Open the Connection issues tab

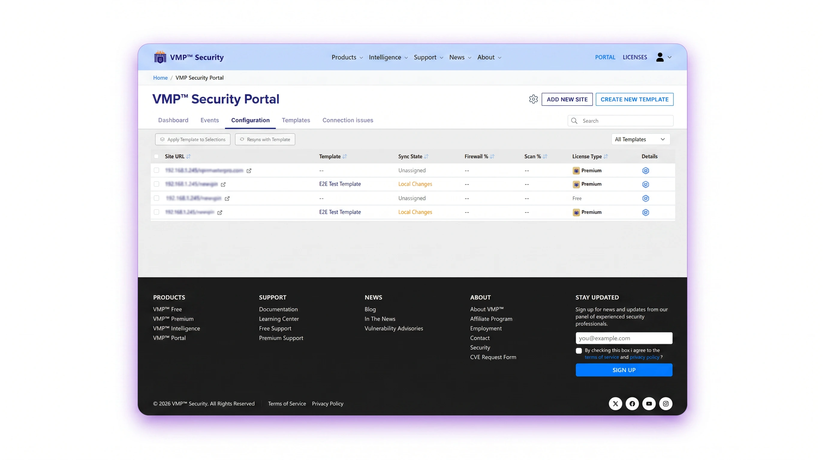(x=348, y=120)
